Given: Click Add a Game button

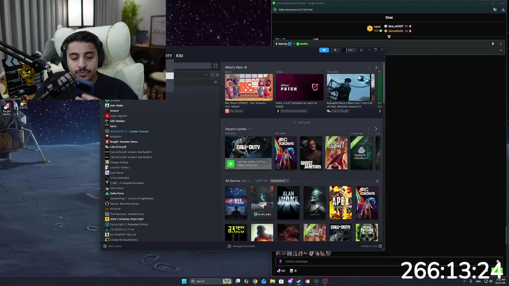Looking at the screenshot, I should click(x=113, y=246).
